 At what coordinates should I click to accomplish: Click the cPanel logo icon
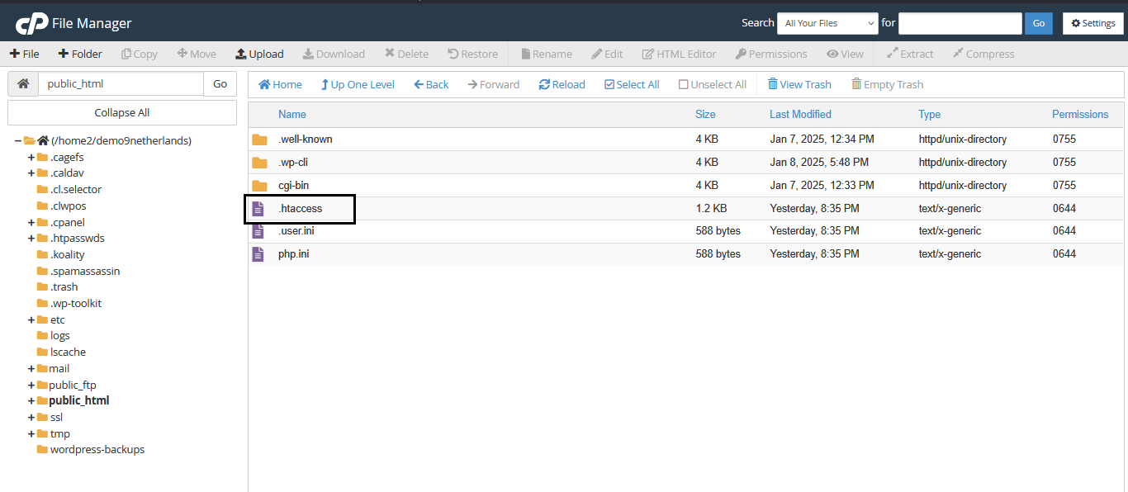pyautogui.click(x=31, y=24)
